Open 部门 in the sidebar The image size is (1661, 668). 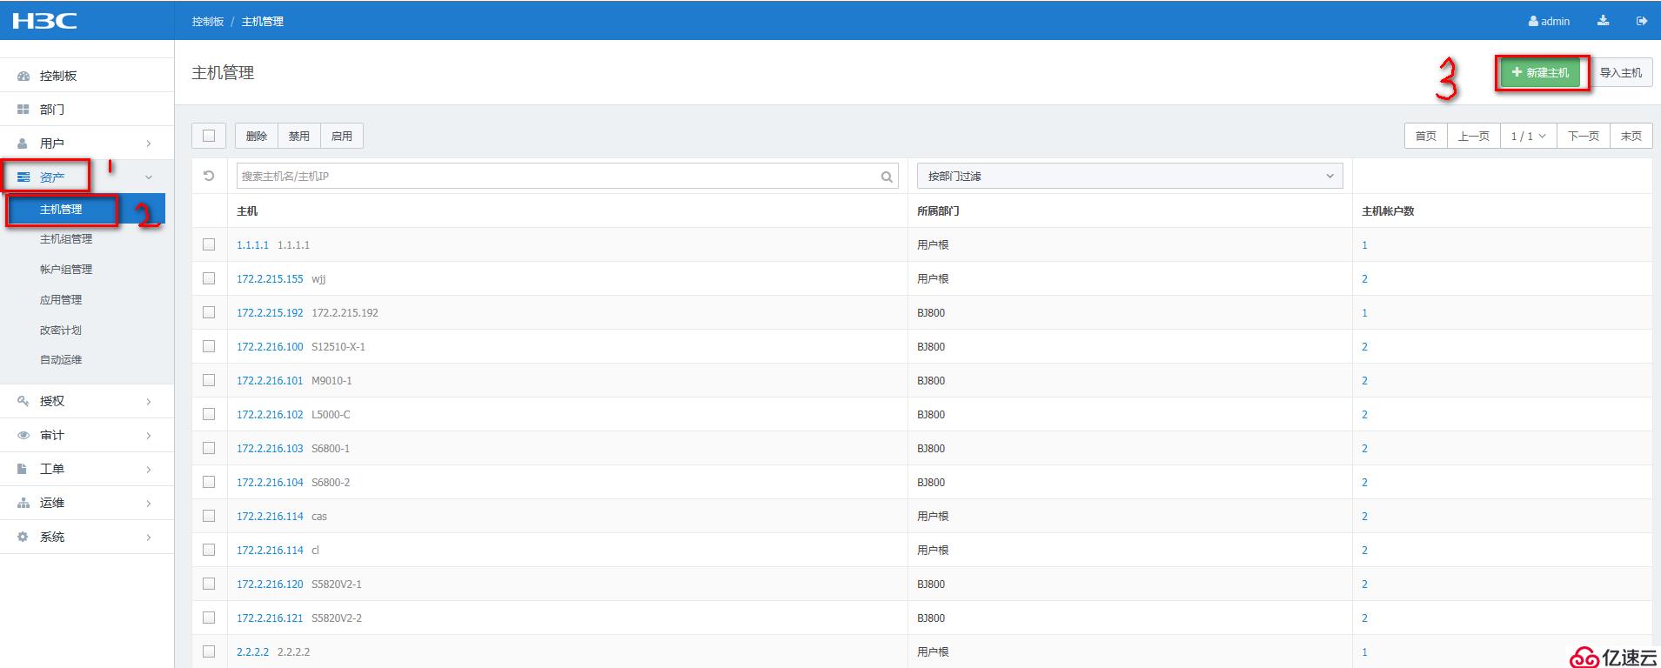click(x=52, y=110)
